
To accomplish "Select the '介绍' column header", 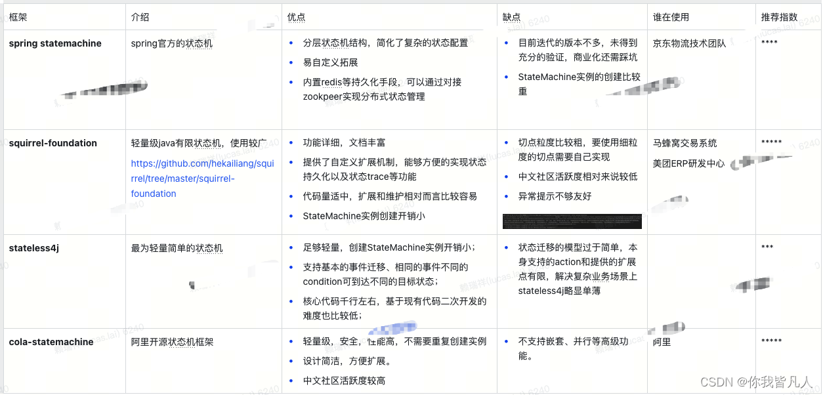I will point(139,17).
